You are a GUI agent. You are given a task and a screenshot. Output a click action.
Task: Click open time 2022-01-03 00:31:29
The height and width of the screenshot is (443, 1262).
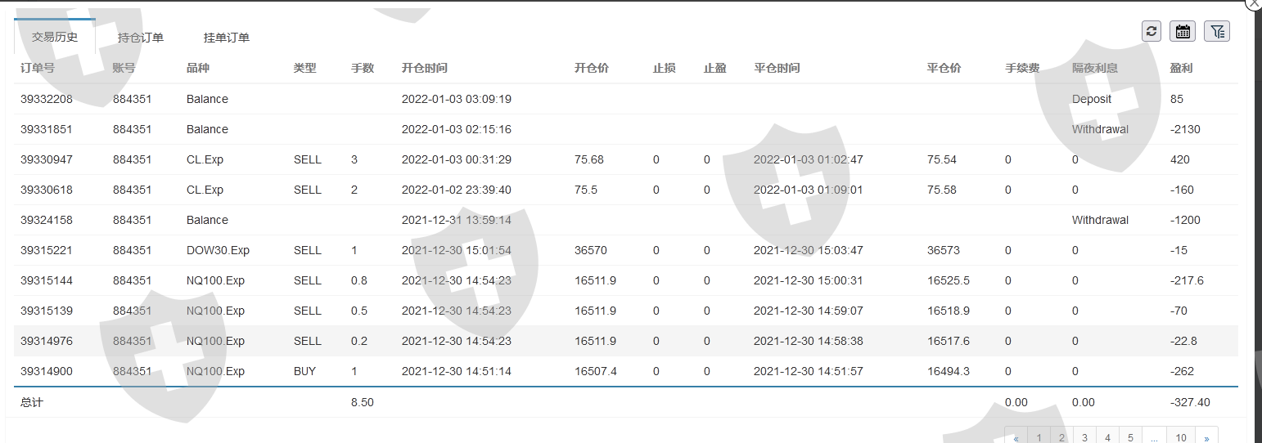457,159
